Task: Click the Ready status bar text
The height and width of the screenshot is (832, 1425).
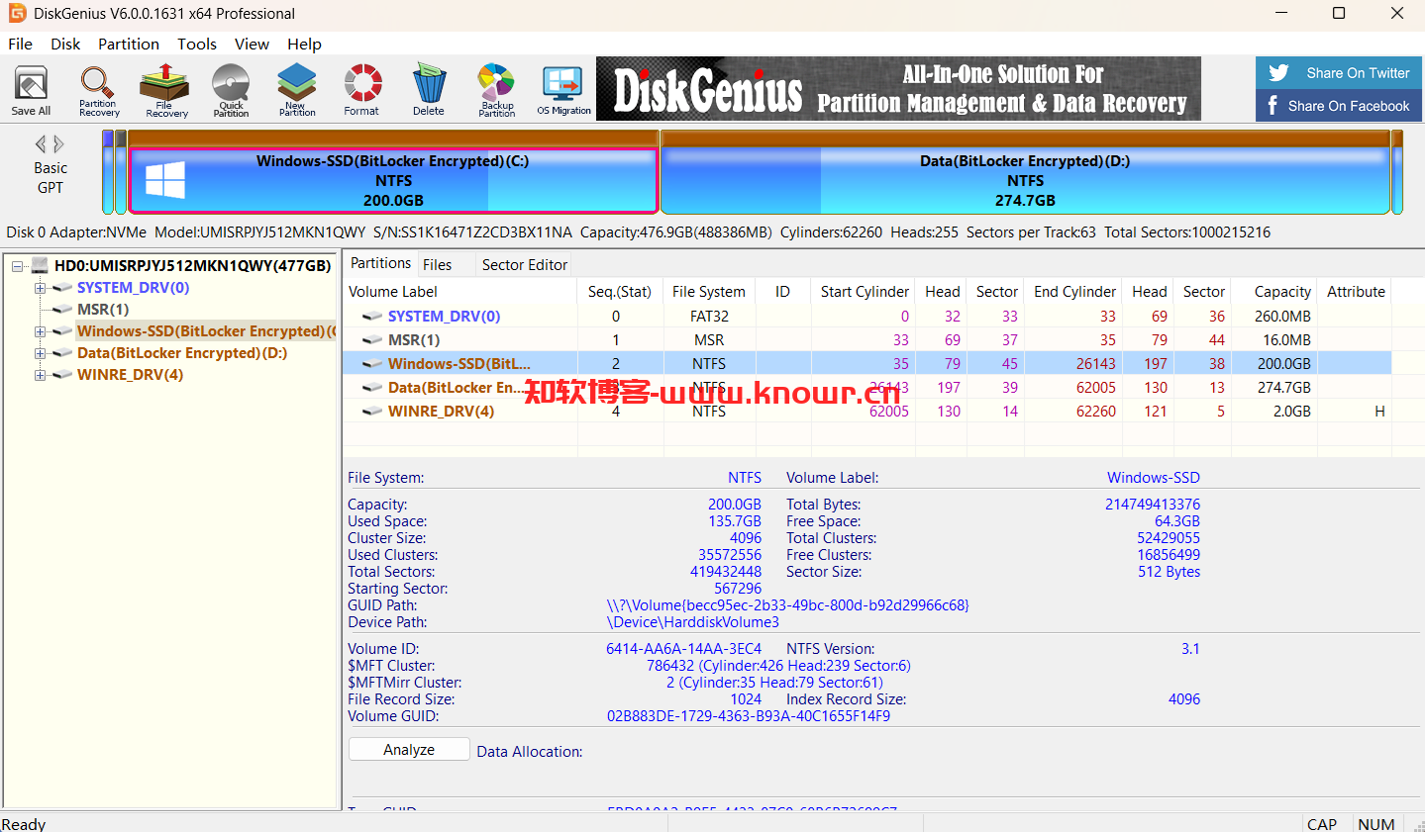Action: 24,823
